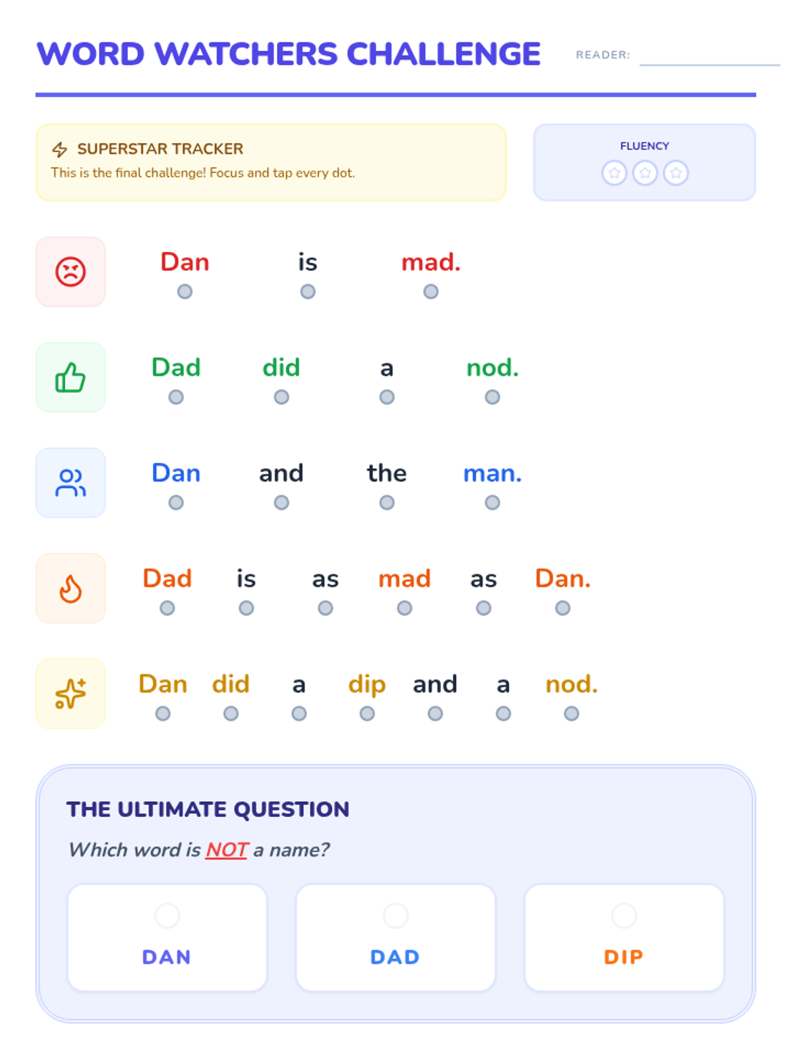The image size is (791, 1055).
Task: Click the DAD answer card label
Action: tap(395, 957)
